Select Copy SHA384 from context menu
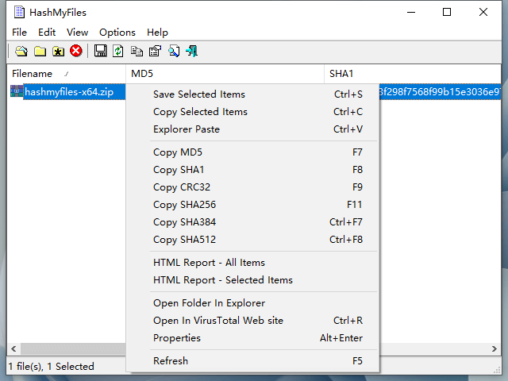 [252, 222]
